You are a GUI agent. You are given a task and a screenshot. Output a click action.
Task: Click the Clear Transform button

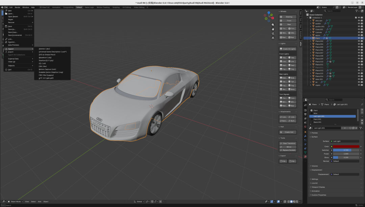(x=288, y=144)
